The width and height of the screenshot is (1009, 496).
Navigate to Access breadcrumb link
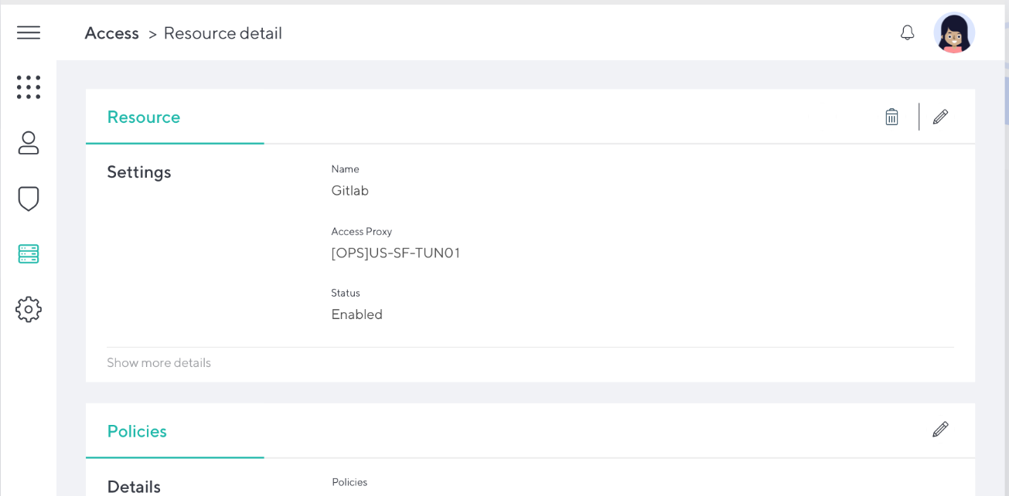[111, 33]
